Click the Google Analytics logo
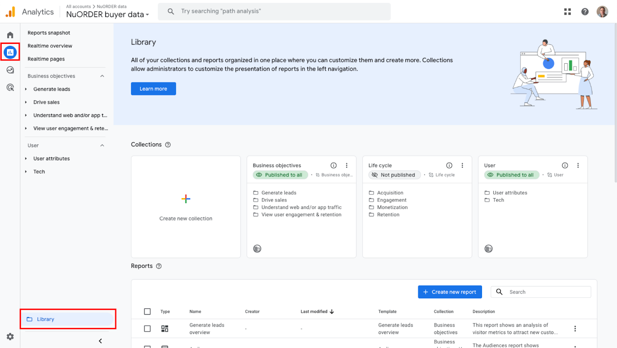Screen dimensions: 617x348 click(x=10, y=12)
